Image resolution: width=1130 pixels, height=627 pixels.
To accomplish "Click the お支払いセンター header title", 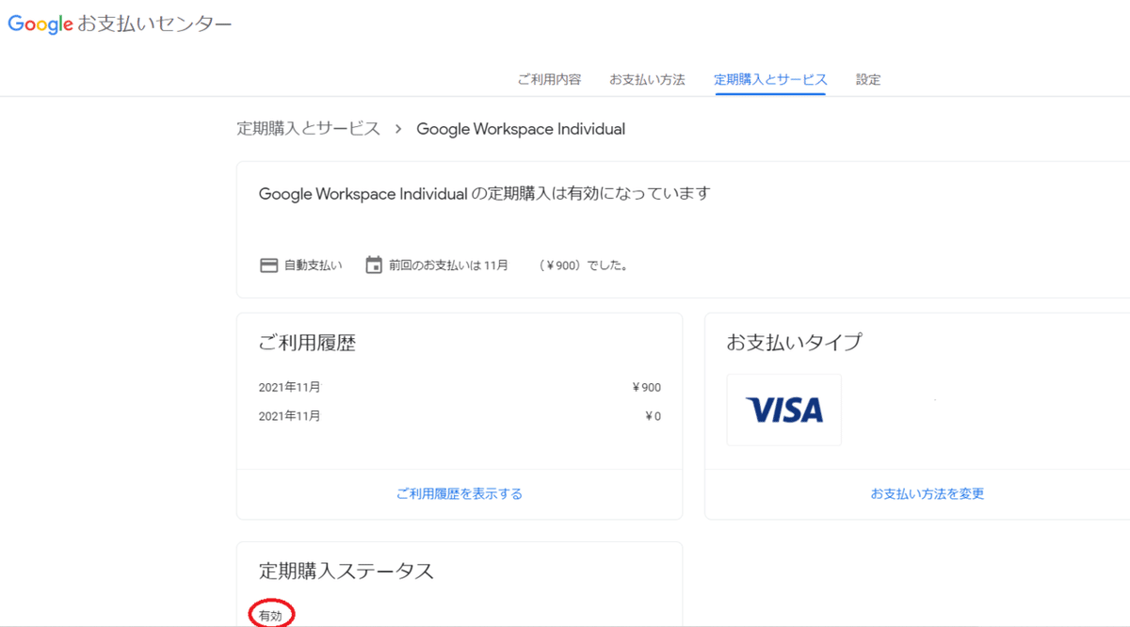I will point(154,24).
